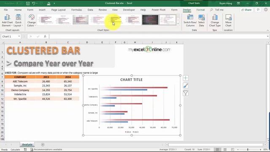Open Customize Quick Access Toolbar dropdown
Image resolution: width=270 pixels, height=152 pixels.
[x=54, y=3]
